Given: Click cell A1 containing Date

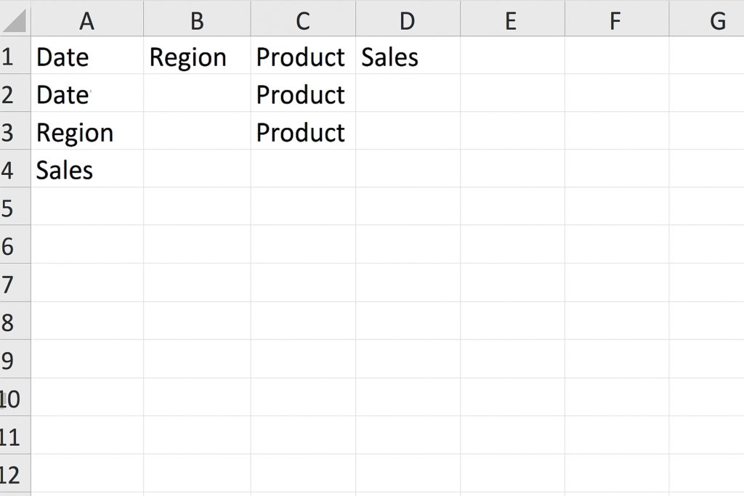Looking at the screenshot, I should (x=87, y=55).
